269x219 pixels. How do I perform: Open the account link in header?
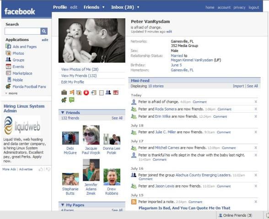click(x=224, y=7)
